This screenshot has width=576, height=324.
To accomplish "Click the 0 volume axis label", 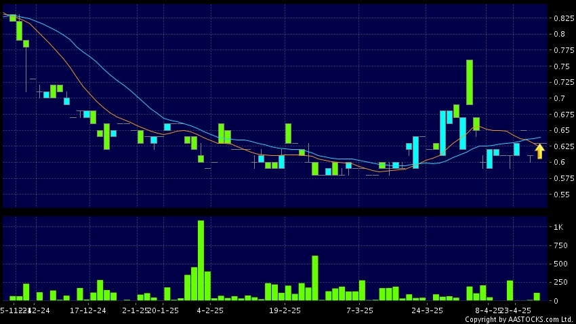I will (x=556, y=301).
